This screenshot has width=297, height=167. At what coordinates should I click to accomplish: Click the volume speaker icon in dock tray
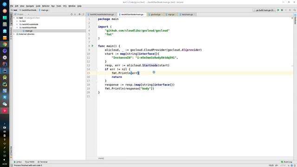click(5, 160)
